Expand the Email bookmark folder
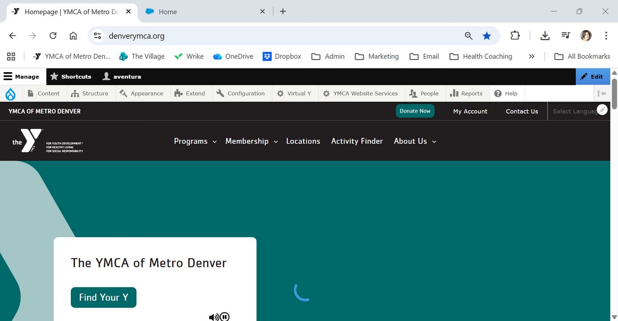This screenshot has width=618, height=321. point(424,56)
